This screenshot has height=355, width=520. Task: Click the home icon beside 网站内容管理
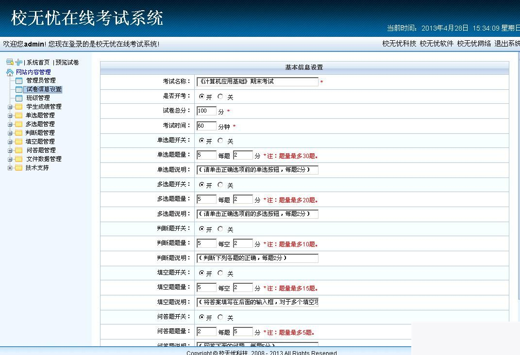pyautogui.click(x=10, y=72)
